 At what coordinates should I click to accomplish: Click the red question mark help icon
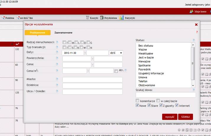pyautogui.click(x=197, y=32)
